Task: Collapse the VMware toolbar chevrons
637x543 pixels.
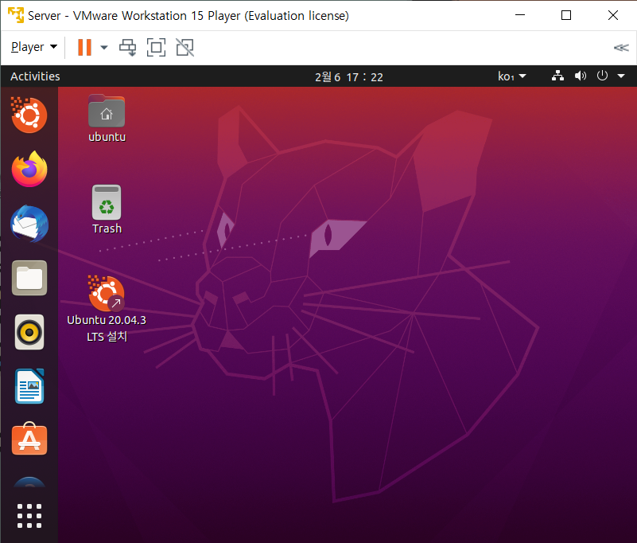Action: 621,48
